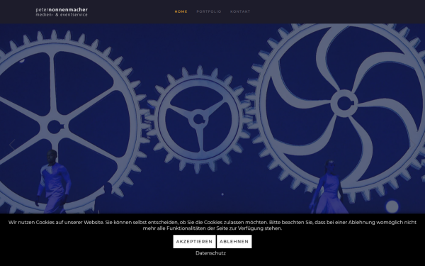Image resolution: width=425 pixels, height=266 pixels.
Task: Click the cookie notice text starting 'Wir nutzen Cookies'
Action: [212, 226]
